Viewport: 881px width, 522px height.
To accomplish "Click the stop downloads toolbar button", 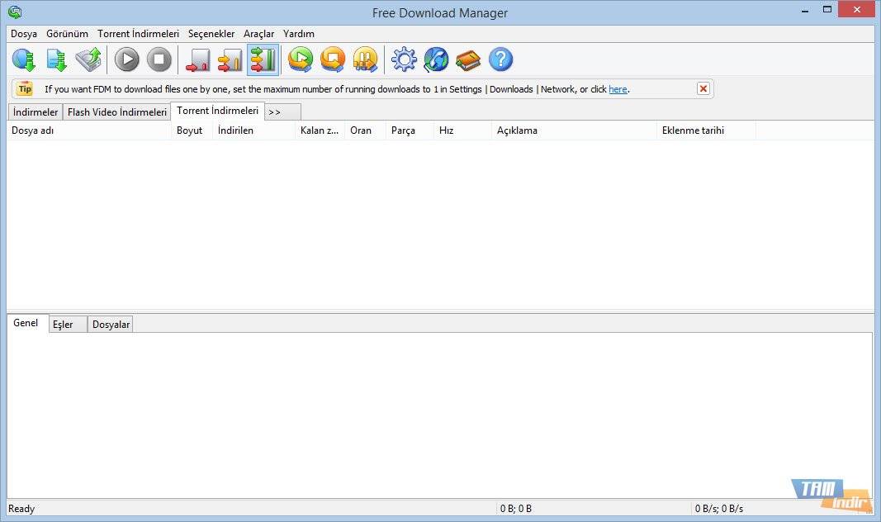I will click(x=159, y=59).
